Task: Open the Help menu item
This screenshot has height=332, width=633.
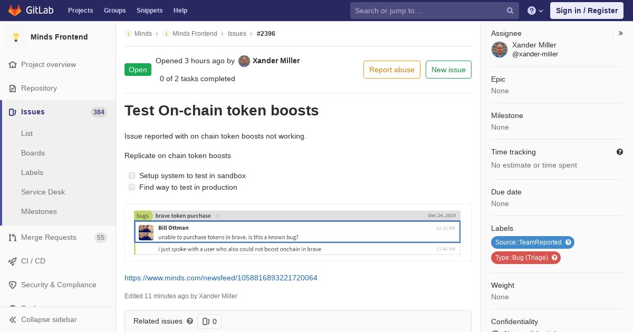Action: click(180, 11)
